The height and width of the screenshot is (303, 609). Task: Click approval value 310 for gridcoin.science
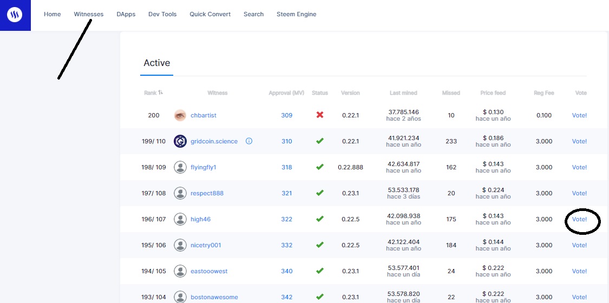[286, 141]
